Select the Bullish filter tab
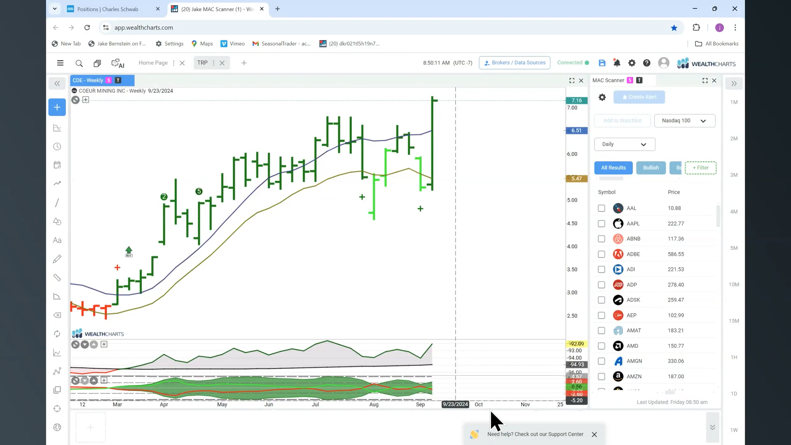Image resolution: width=791 pixels, height=445 pixels. tap(651, 168)
